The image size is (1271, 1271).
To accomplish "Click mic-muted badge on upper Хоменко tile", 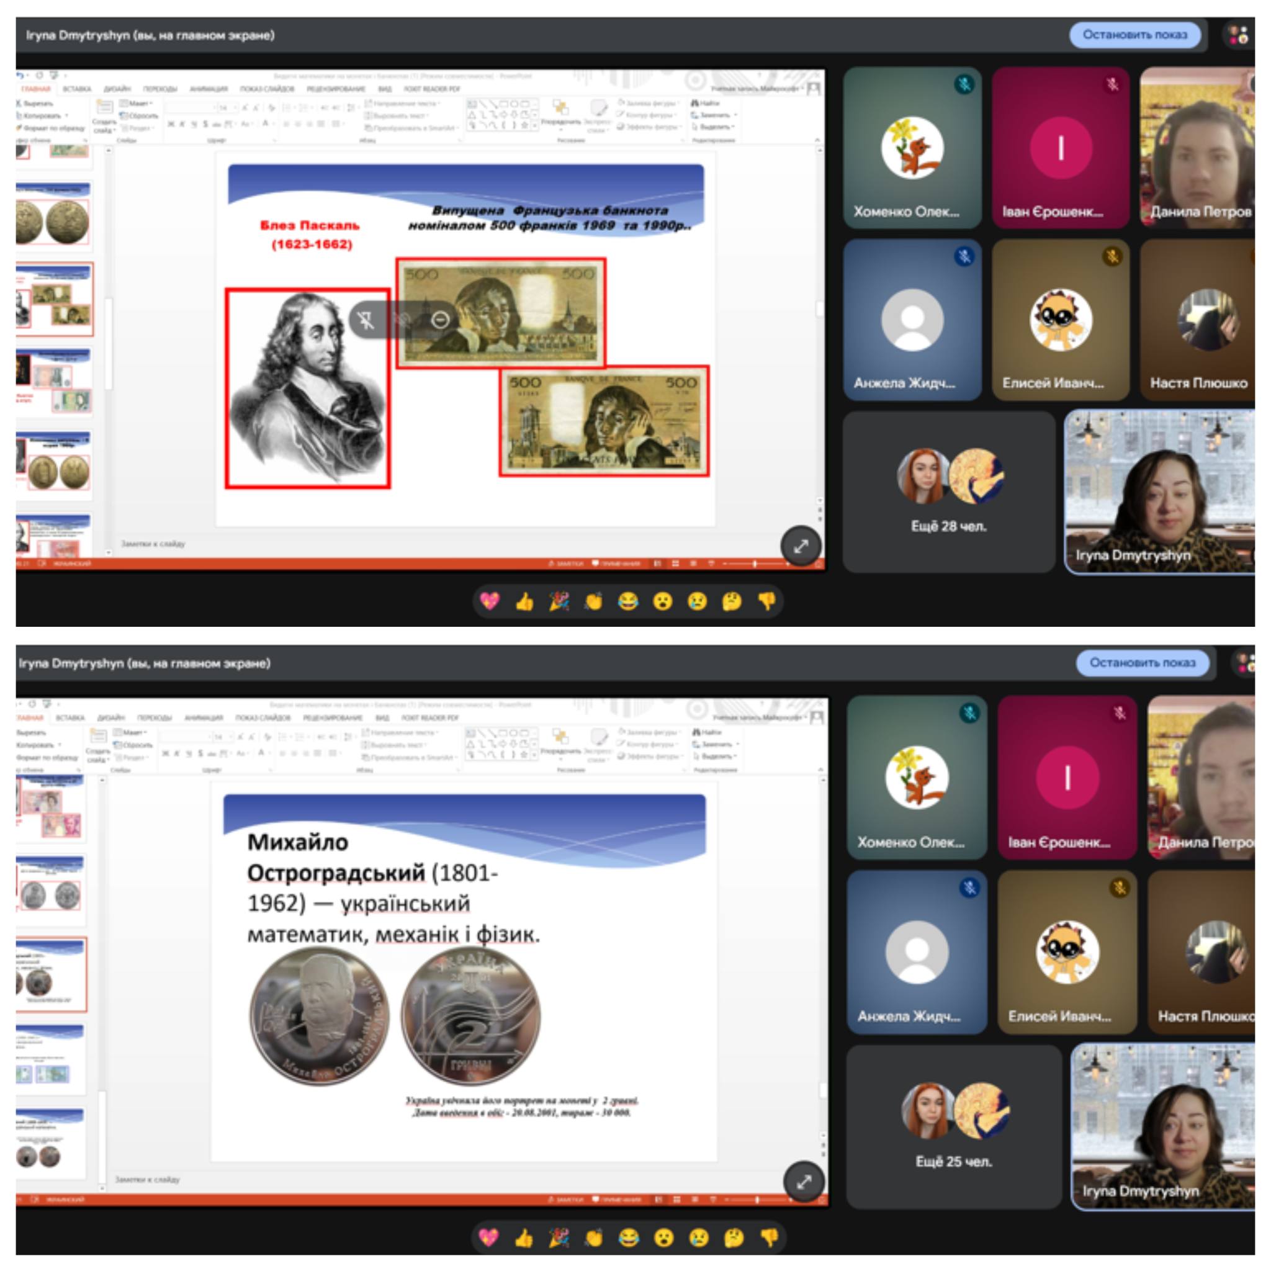I will pyautogui.click(x=964, y=84).
